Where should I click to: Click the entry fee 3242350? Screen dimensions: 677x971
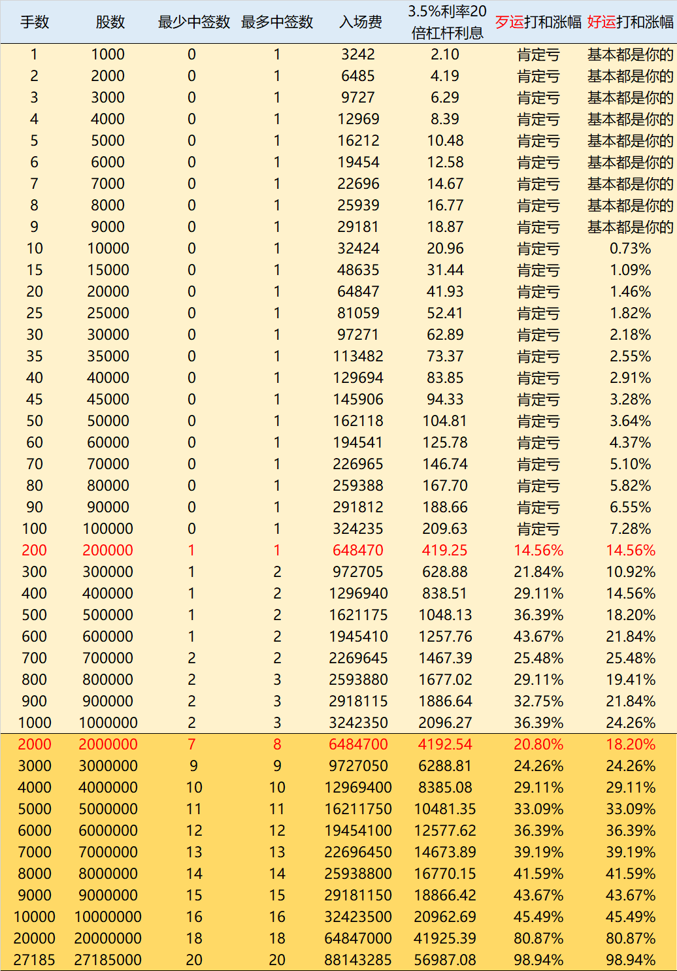click(x=358, y=723)
